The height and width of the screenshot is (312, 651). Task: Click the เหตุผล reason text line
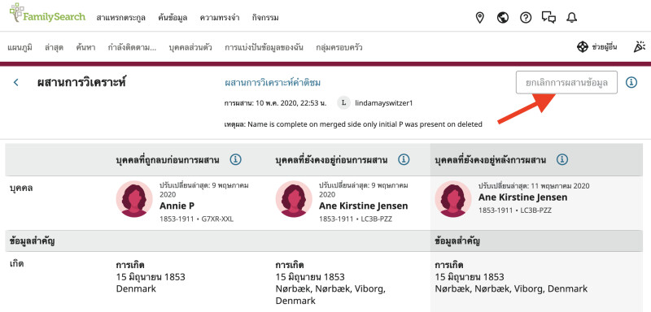(x=353, y=123)
